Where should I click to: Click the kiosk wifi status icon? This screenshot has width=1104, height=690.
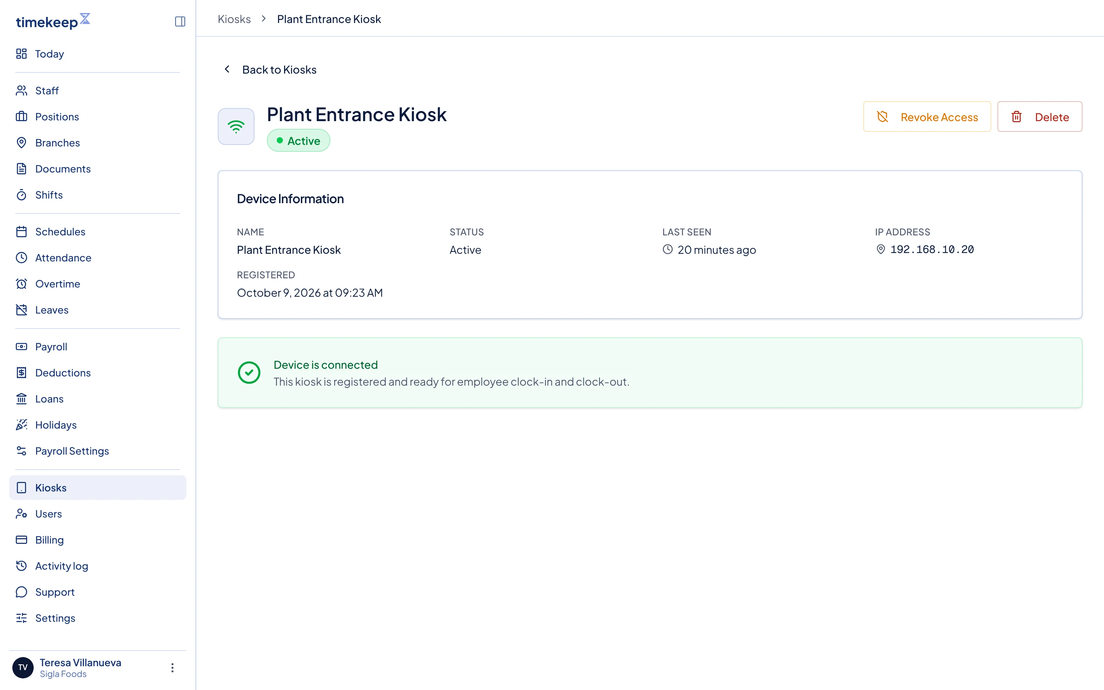point(236,127)
